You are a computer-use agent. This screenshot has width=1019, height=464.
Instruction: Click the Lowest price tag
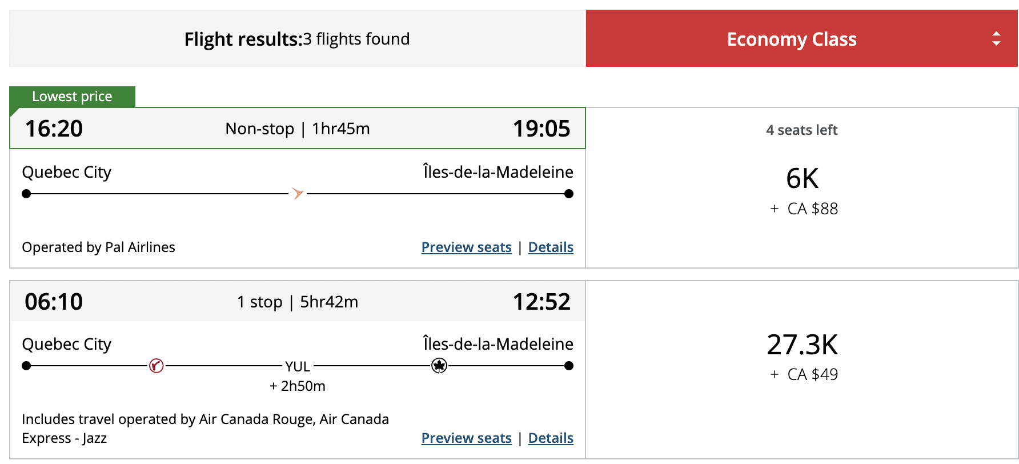[x=73, y=97]
